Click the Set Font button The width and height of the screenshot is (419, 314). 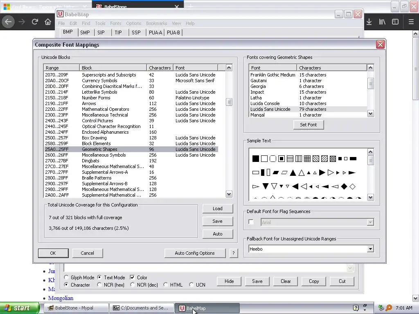click(x=309, y=125)
